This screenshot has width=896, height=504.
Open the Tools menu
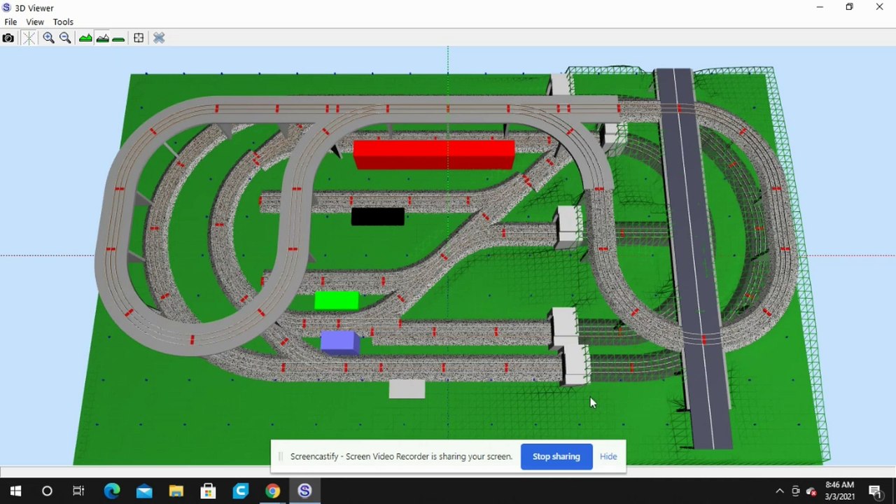63,22
